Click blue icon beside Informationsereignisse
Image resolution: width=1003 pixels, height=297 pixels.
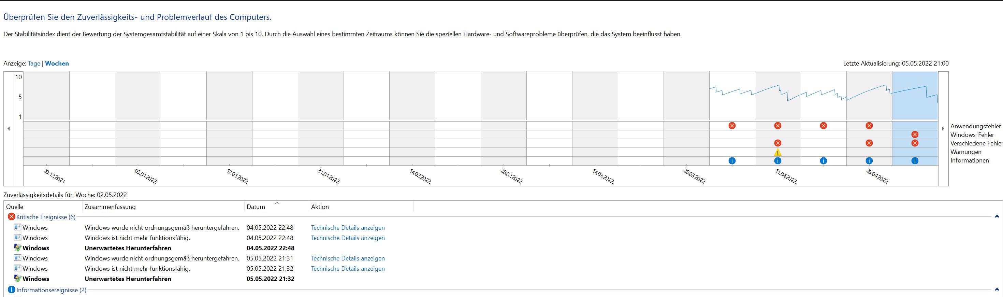[x=11, y=290]
